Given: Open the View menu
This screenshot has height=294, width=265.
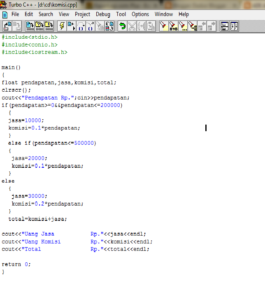Looking at the screenshot, I should click(64, 14).
